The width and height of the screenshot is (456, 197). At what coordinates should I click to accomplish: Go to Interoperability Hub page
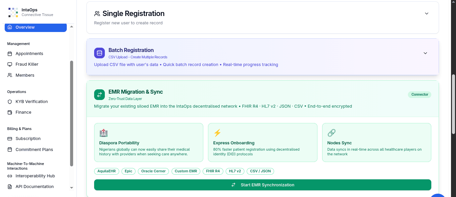pos(35,176)
